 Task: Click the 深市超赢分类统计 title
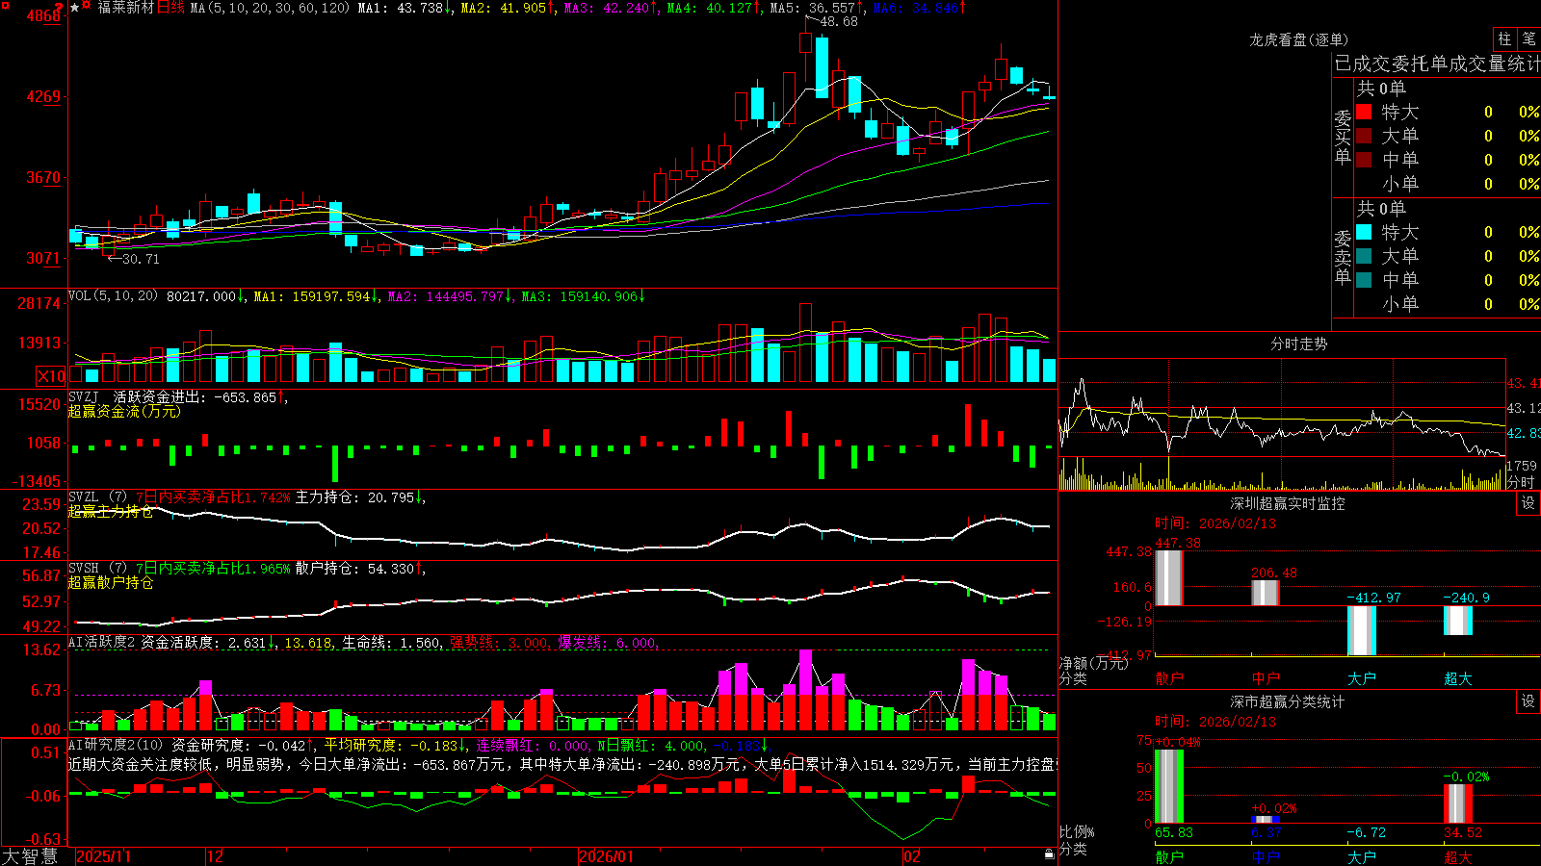click(x=1288, y=701)
